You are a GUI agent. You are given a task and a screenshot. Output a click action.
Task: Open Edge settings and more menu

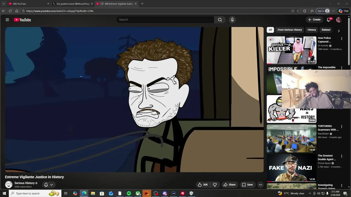pyautogui.click(x=333, y=11)
